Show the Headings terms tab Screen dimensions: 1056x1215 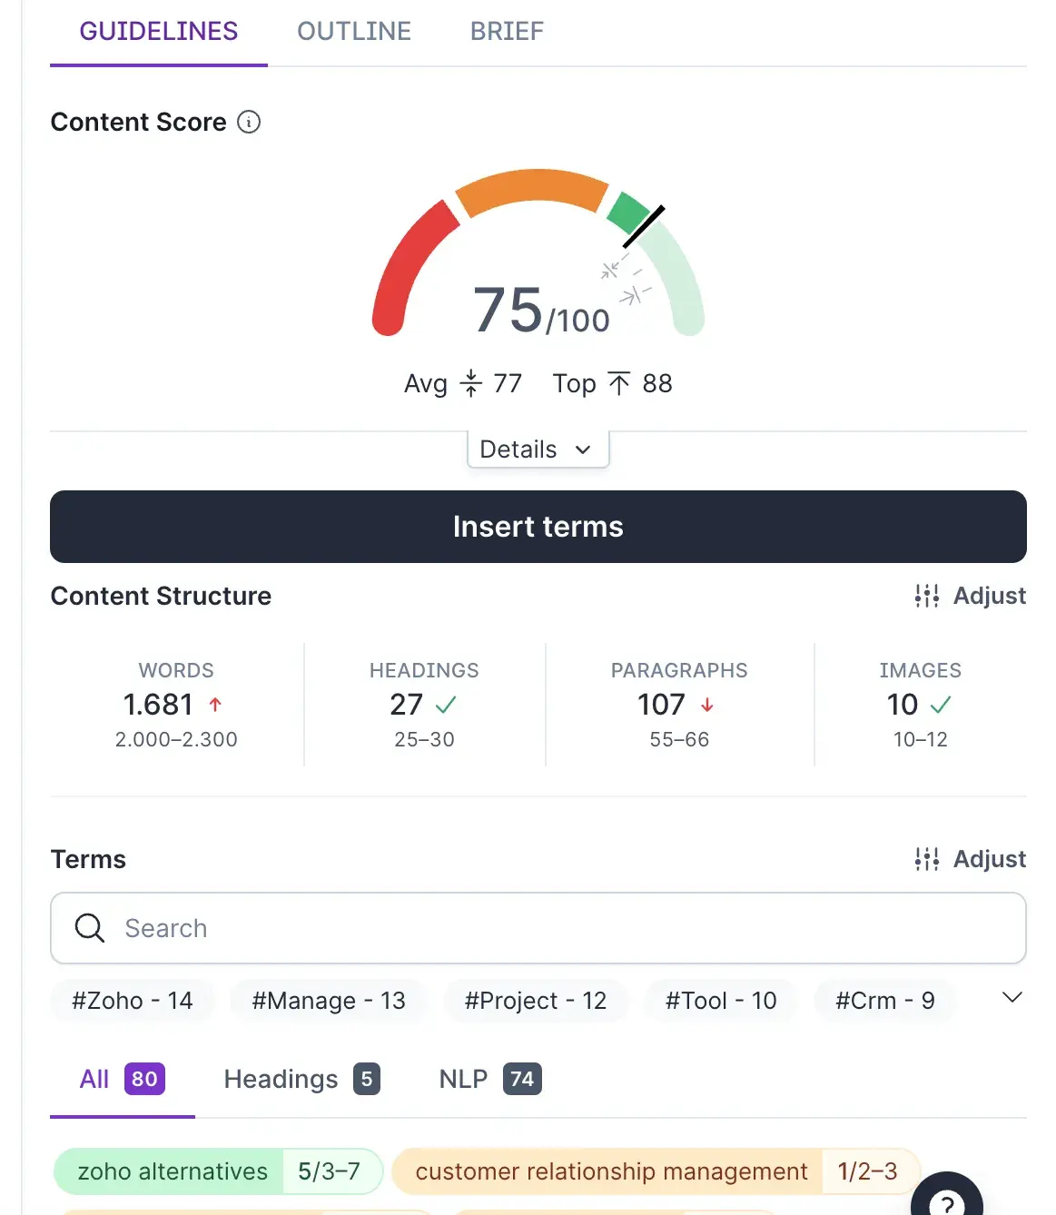[301, 1079]
